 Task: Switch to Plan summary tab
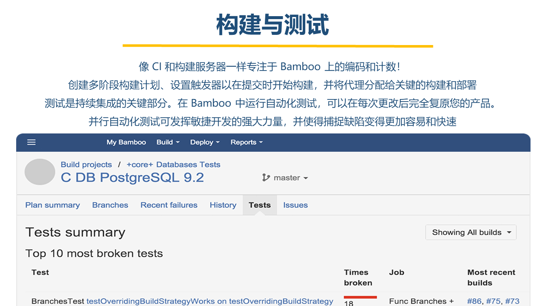(52, 205)
